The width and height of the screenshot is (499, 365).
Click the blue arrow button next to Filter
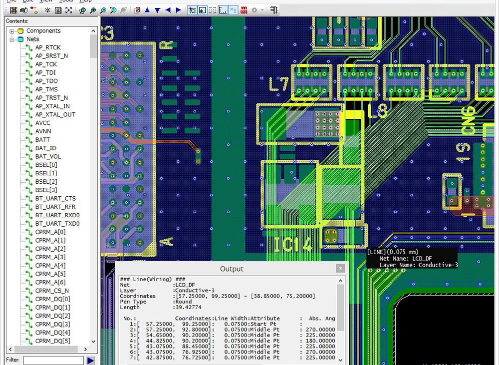(x=91, y=360)
